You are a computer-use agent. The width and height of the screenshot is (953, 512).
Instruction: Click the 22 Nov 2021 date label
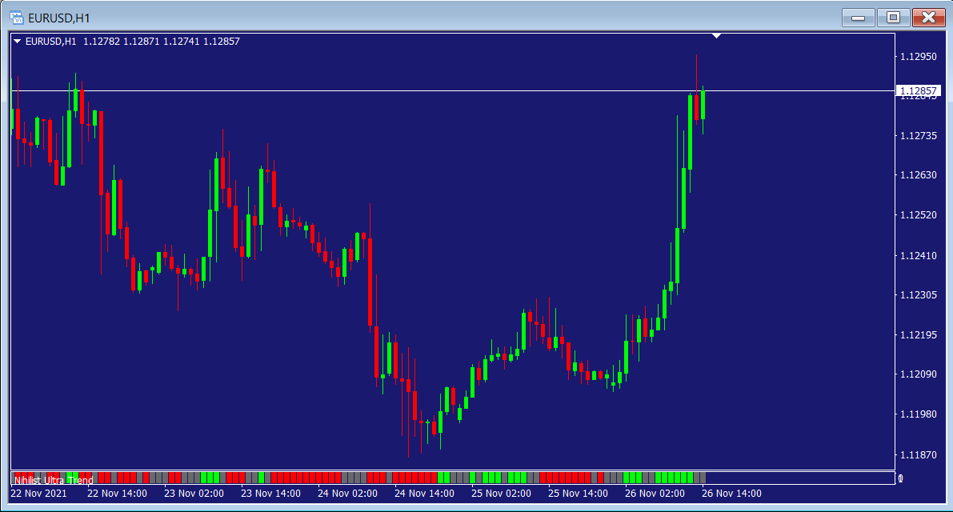pyautogui.click(x=38, y=494)
